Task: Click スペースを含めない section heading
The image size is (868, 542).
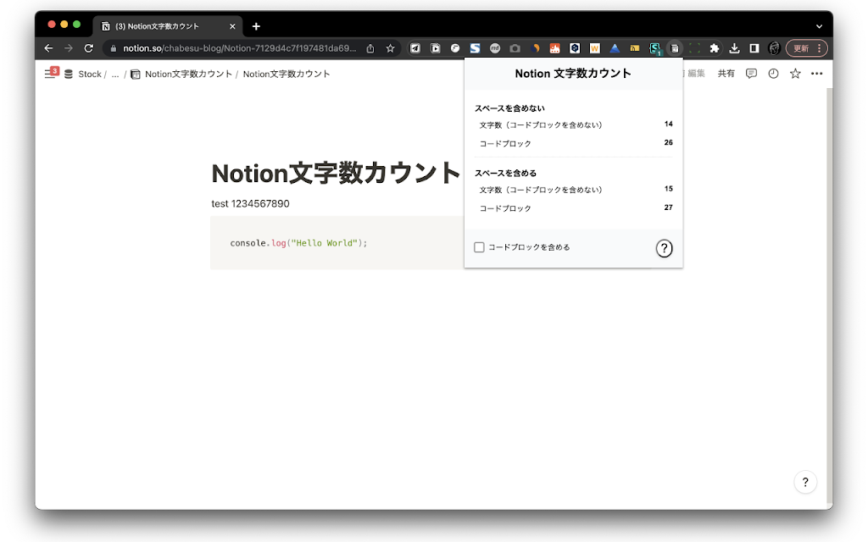Action: 509,108
